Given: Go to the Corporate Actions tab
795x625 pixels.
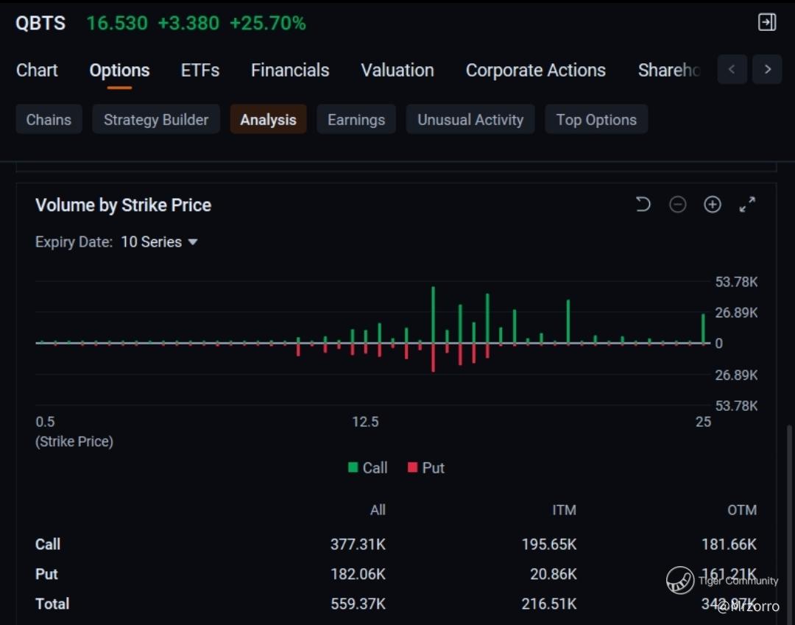Looking at the screenshot, I should pos(535,71).
